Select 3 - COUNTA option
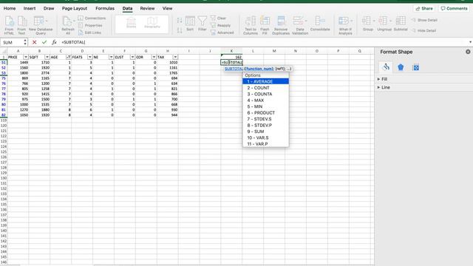 click(x=265, y=94)
